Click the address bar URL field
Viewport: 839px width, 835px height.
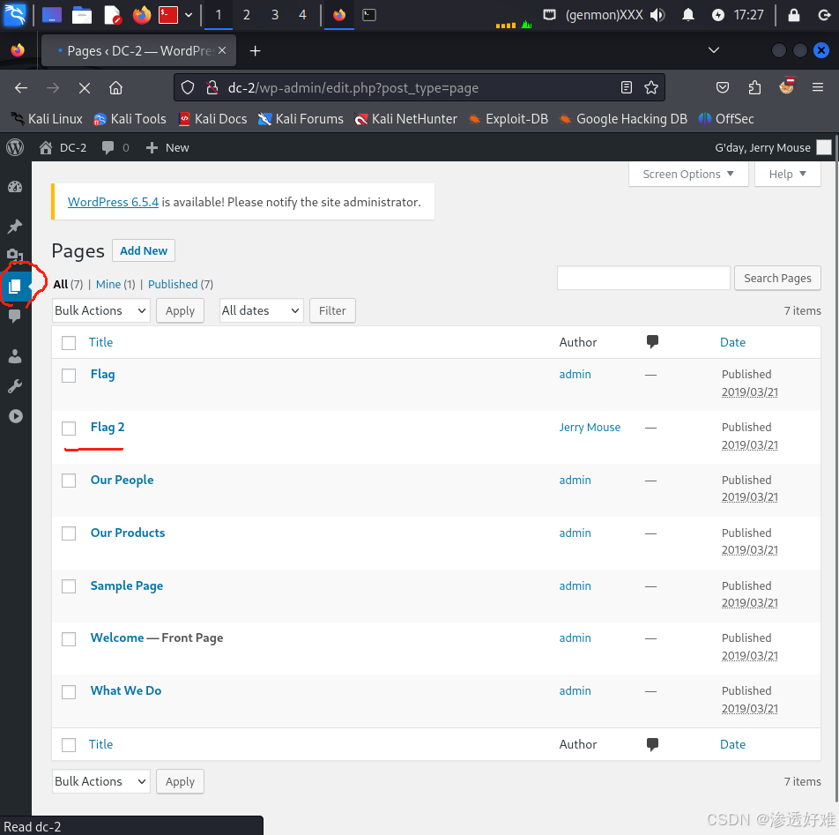[x=419, y=88]
